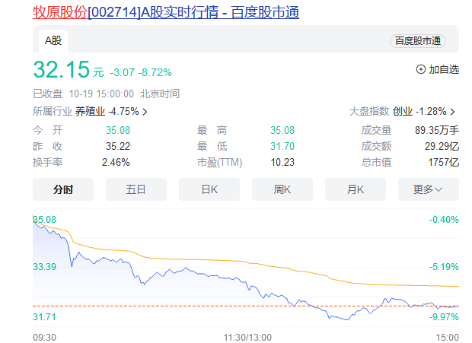Screen dimensions: 472x343
Task: Expand the 创业 -1.28% chevron
Action: pyautogui.click(x=452, y=112)
